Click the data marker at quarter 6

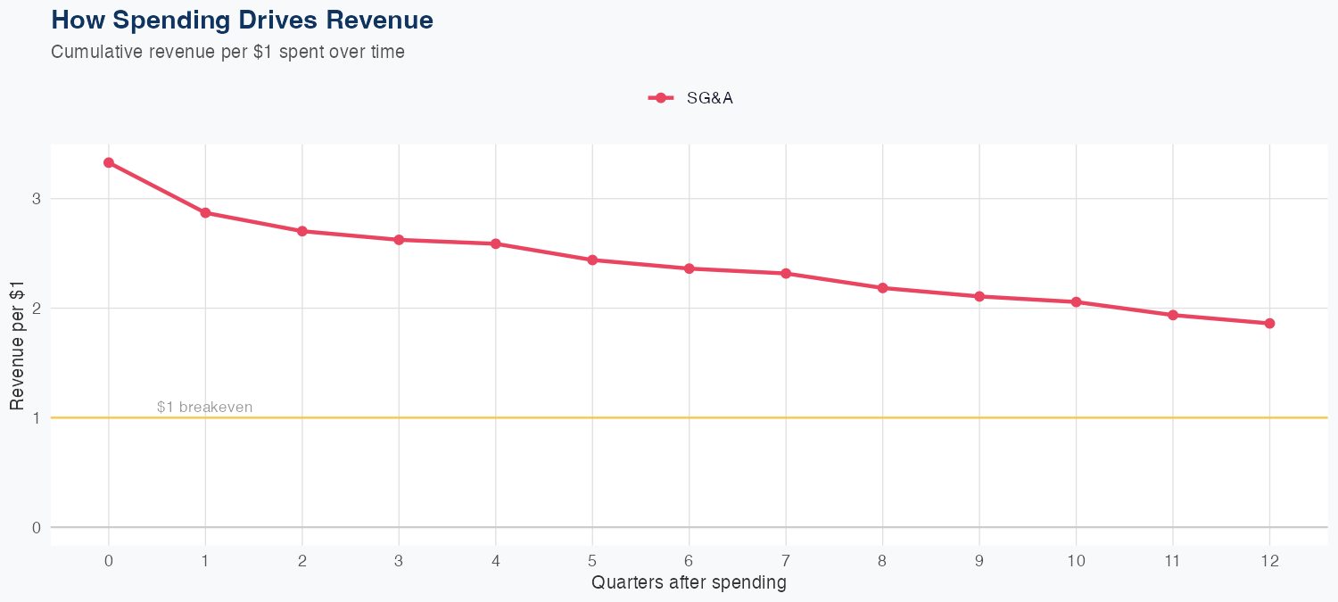[x=690, y=268]
